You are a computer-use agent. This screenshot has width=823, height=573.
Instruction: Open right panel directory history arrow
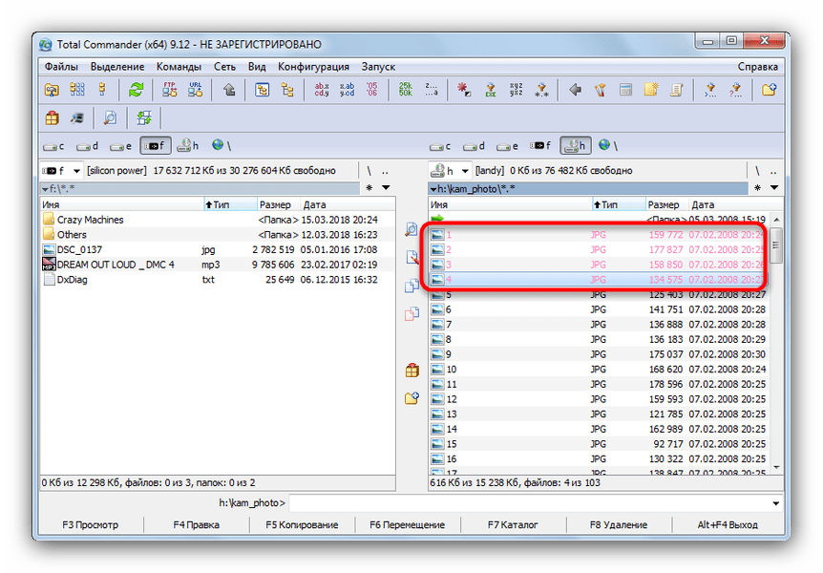774,187
